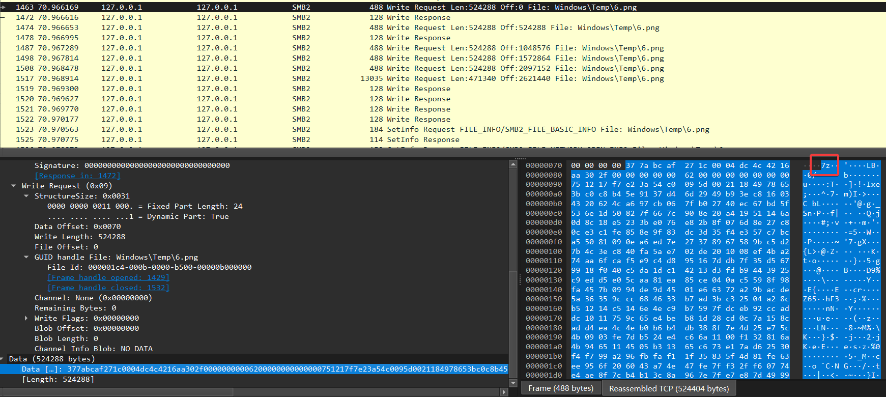Viewport: 886px width, 397px height.
Task: Click the File Offset: 0 field
Action: (x=66, y=247)
